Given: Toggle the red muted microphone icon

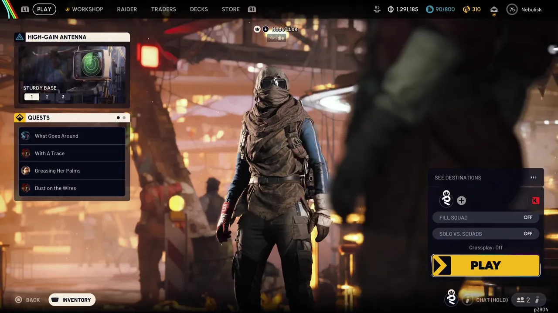Looking at the screenshot, I should 536,200.
